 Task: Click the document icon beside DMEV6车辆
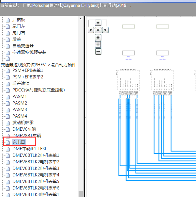(x=8, y=129)
